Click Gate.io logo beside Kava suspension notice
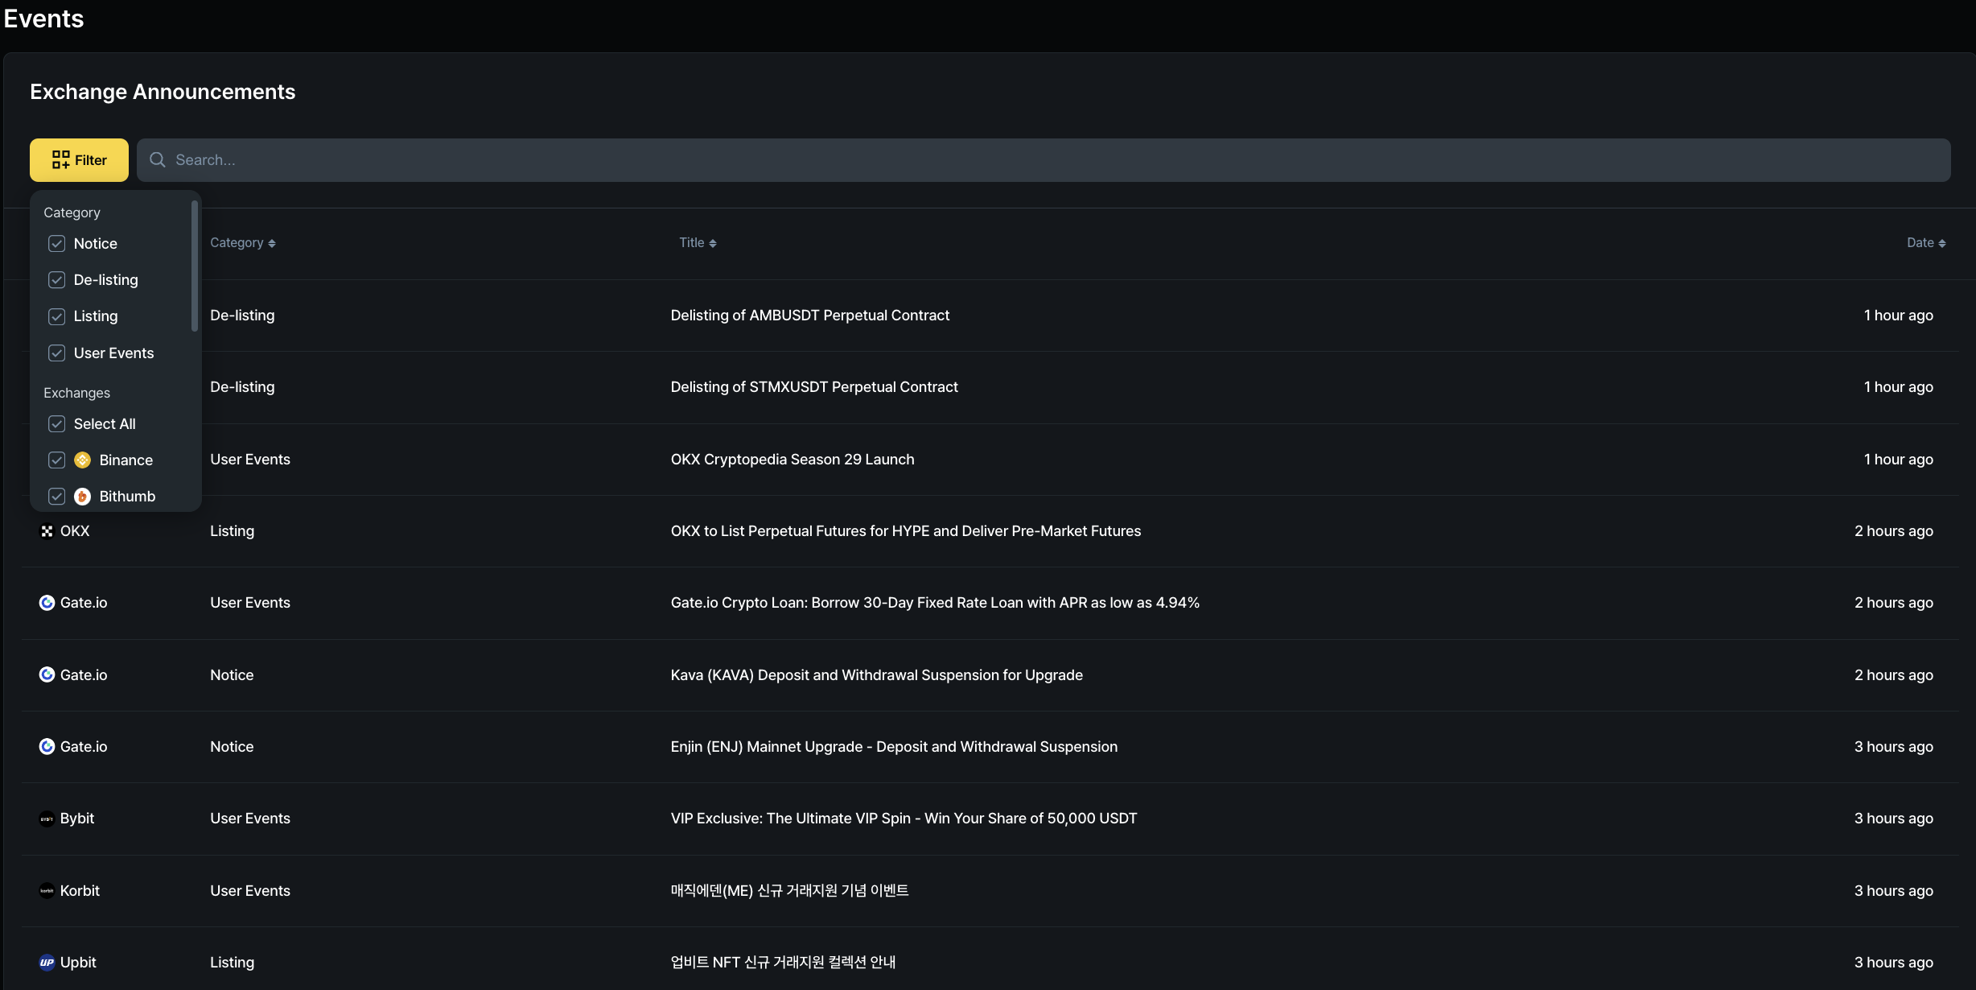This screenshot has width=1976, height=990. pyautogui.click(x=47, y=674)
